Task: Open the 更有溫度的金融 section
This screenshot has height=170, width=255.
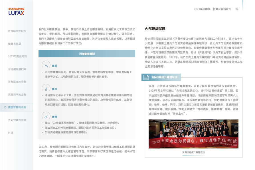Action: (x=17, y=82)
